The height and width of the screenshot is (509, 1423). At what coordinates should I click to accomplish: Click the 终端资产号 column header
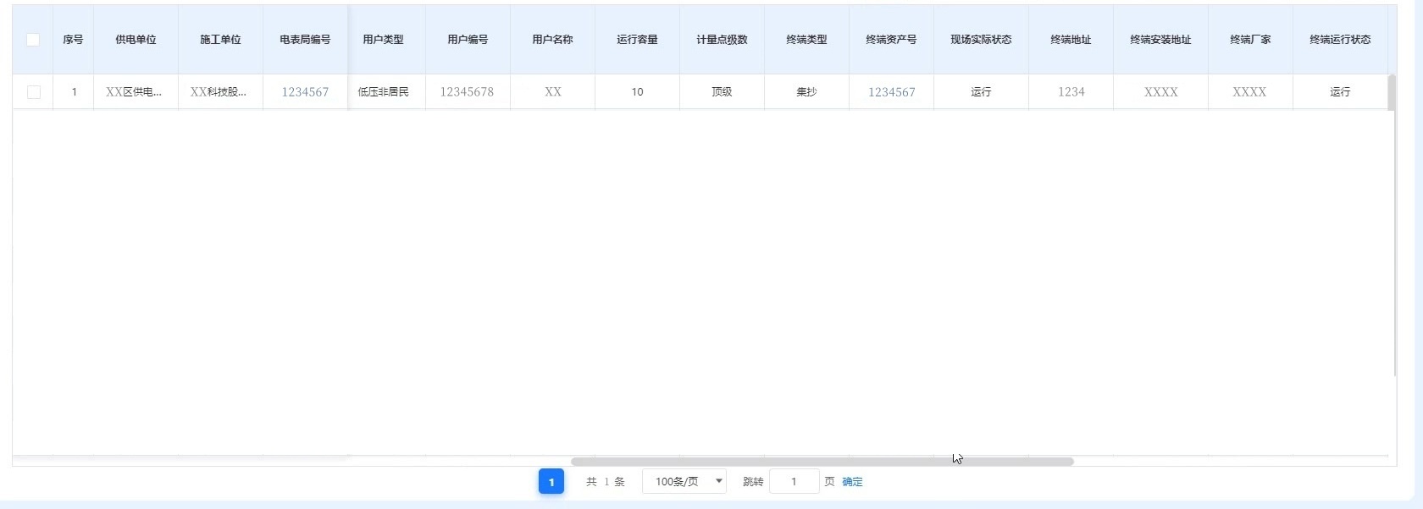click(x=891, y=40)
